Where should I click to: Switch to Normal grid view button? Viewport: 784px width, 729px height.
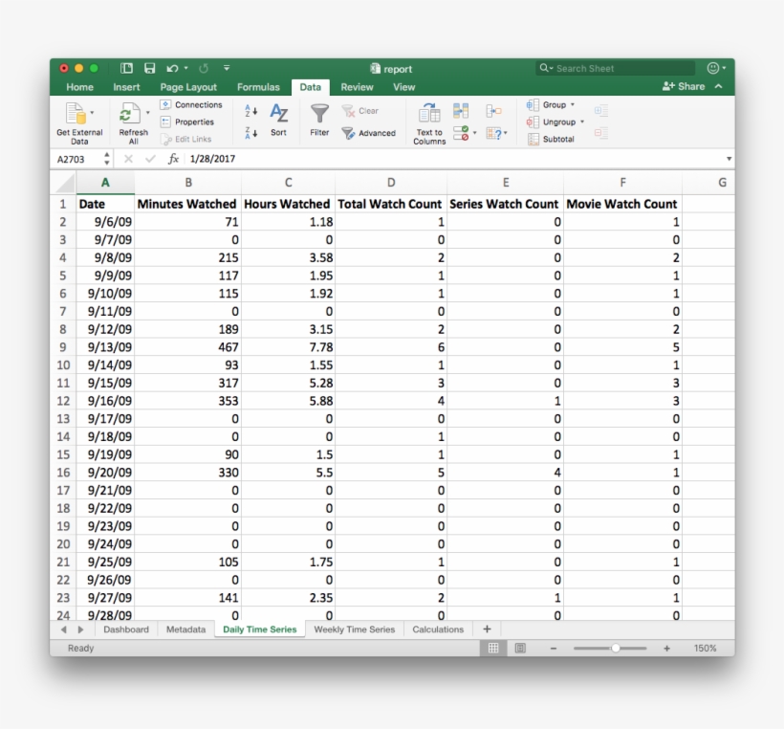493,648
